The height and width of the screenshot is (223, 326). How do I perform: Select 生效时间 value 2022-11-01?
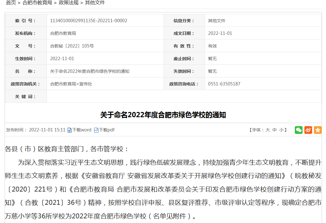coord(62,59)
